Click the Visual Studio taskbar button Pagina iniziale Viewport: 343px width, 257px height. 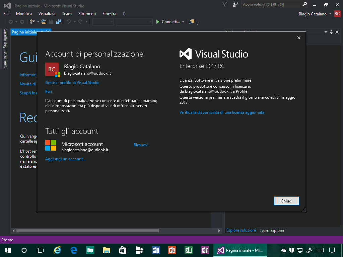click(240, 250)
